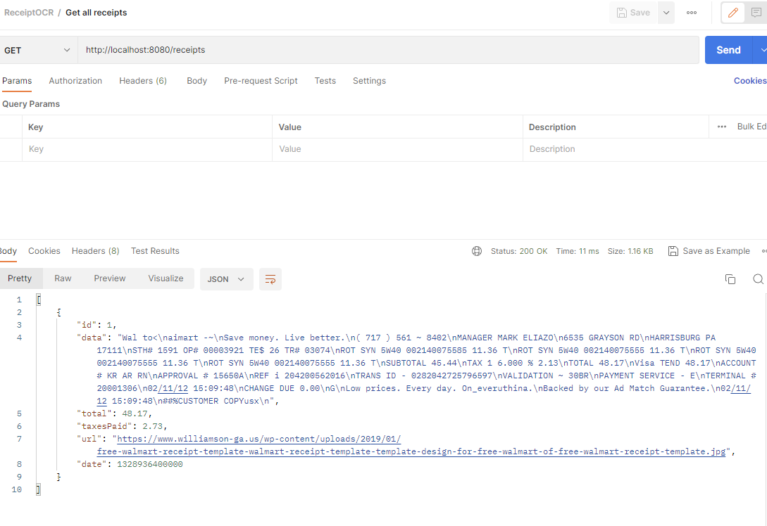Copy the response body using copy icon
Image resolution: width=767 pixels, height=526 pixels.
coord(730,279)
